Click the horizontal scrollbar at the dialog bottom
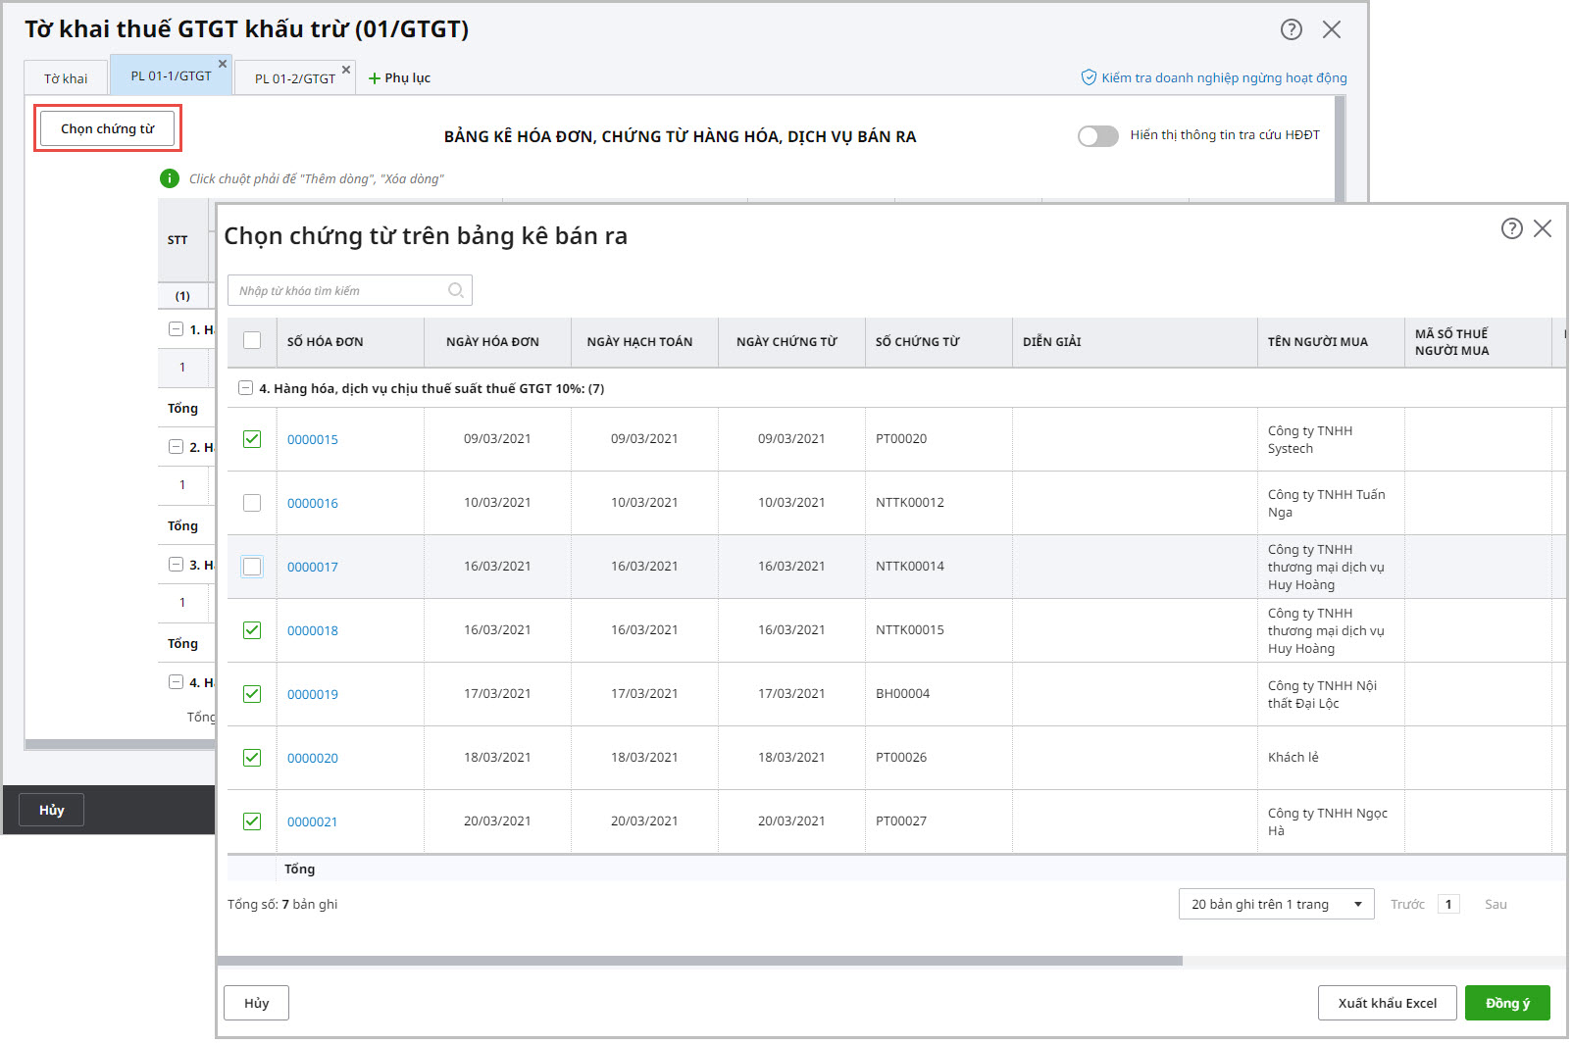 pyautogui.click(x=699, y=961)
